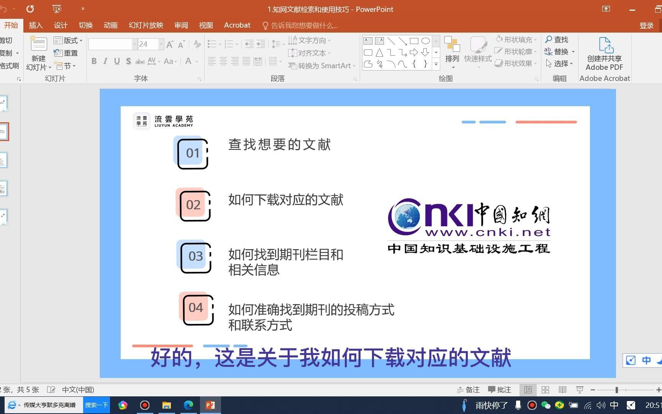Image resolution: width=662 pixels, height=414 pixels.
Task: Toggle align text left
Action: coord(212,61)
